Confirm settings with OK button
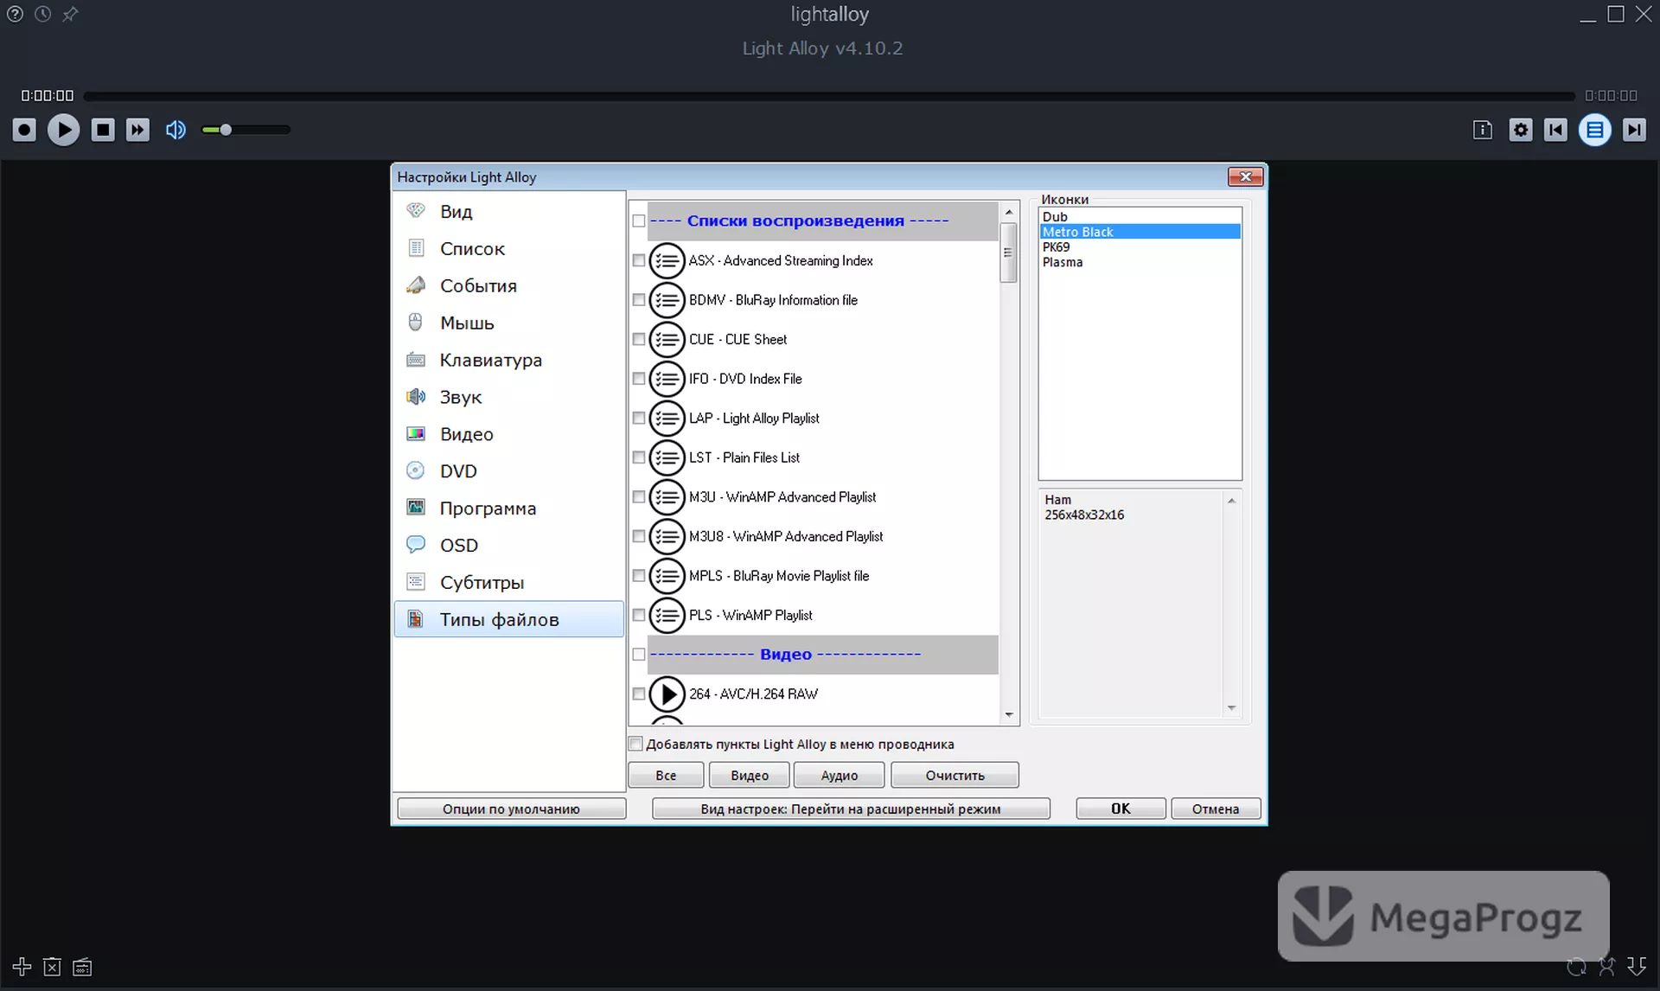This screenshot has height=991, width=1660. 1120,809
